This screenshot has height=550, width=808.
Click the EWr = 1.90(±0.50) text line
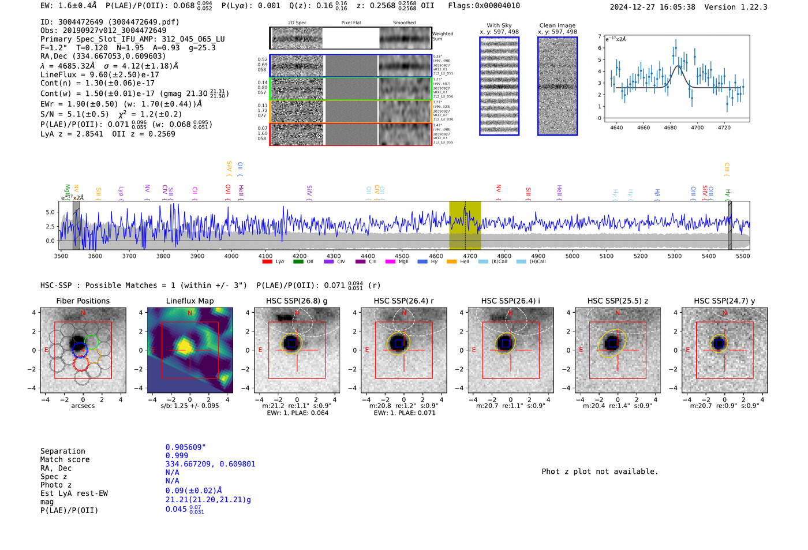pos(121,104)
